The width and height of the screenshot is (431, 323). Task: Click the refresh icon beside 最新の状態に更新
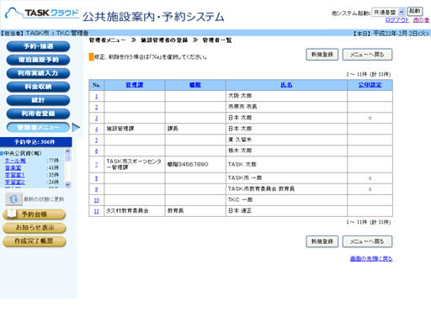13,199
